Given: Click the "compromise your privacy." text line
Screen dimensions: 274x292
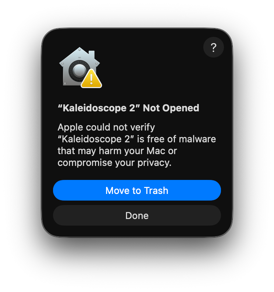Looking at the screenshot, I should pyautogui.click(x=115, y=163).
